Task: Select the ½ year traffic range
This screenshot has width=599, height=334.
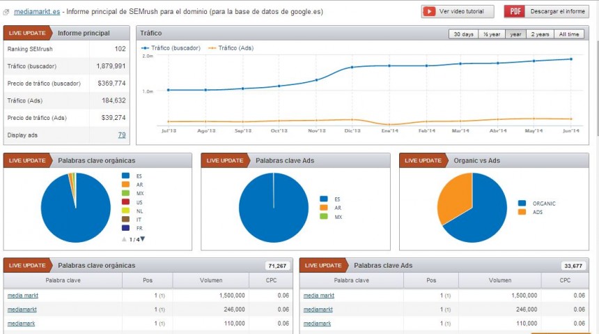Action: click(492, 34)
